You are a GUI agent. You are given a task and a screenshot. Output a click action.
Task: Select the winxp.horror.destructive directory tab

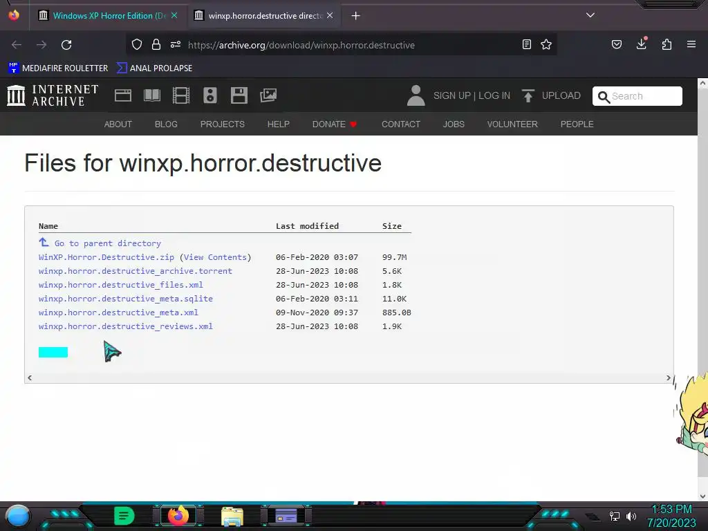[264, 15]
